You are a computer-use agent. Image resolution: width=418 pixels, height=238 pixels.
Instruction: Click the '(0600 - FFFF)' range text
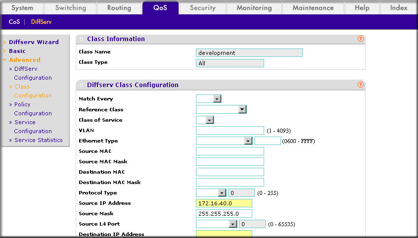point(298,141)
